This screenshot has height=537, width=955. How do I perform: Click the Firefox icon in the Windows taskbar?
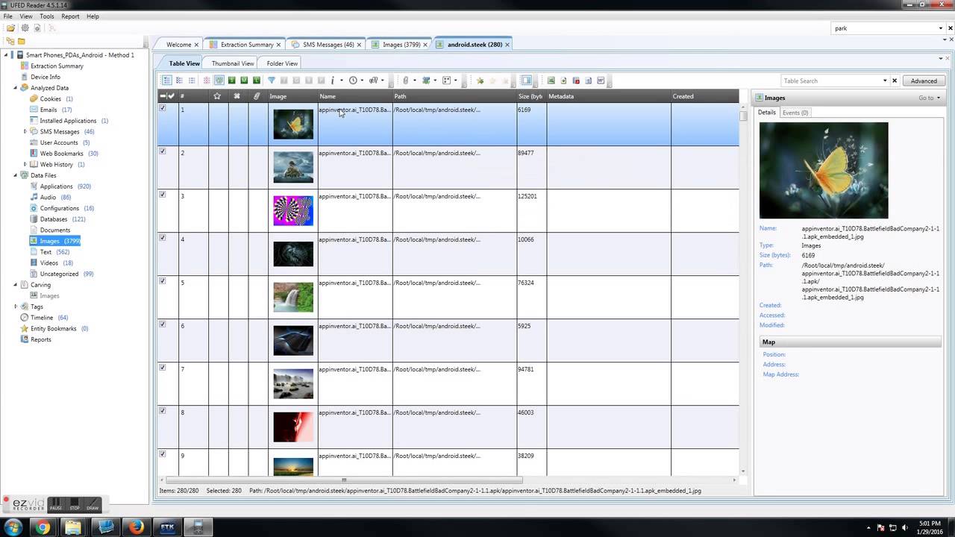[135, 527]
